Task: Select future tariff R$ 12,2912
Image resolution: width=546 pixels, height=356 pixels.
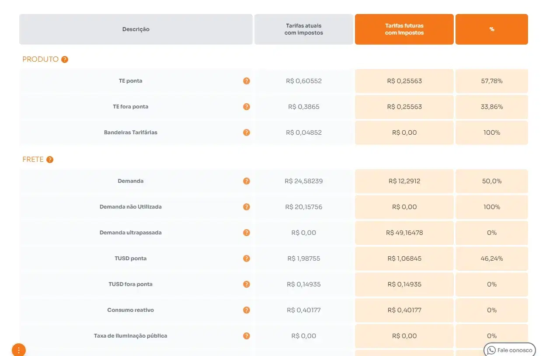Action: [404, 181]
